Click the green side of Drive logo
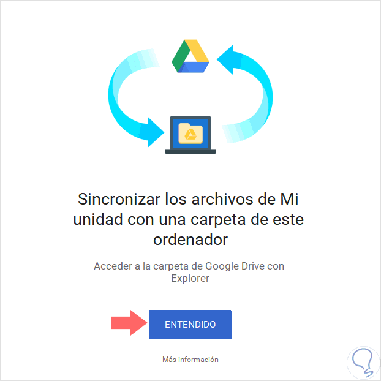Viewport: 381px width, 381px height. pyautogui.click(x=180, y=56)
